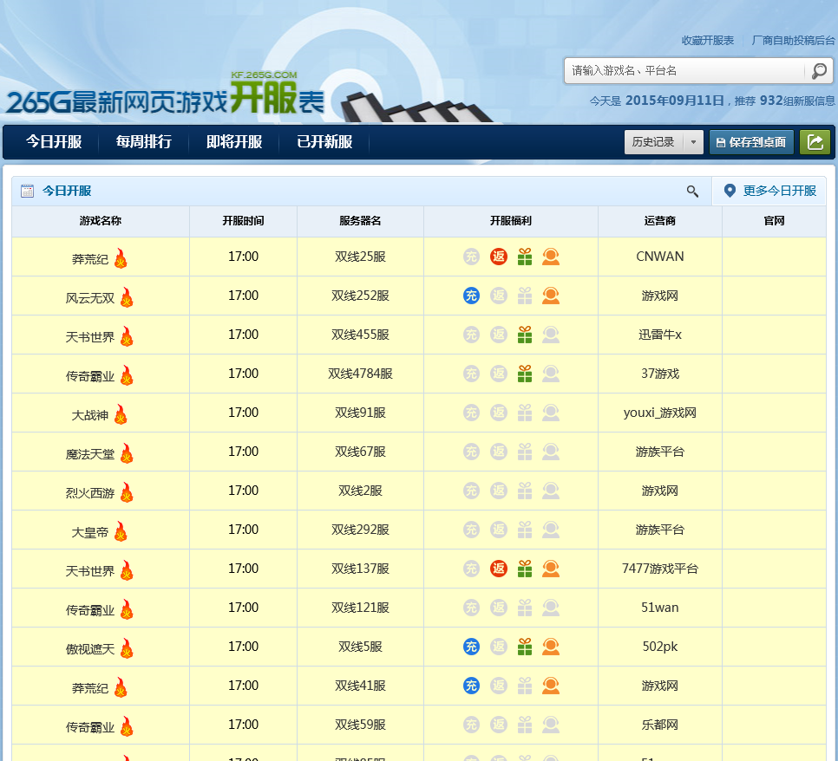Switch to the 每周排行 tab
Viewport: 838px width, 761px height.
(x=144, y=141)
